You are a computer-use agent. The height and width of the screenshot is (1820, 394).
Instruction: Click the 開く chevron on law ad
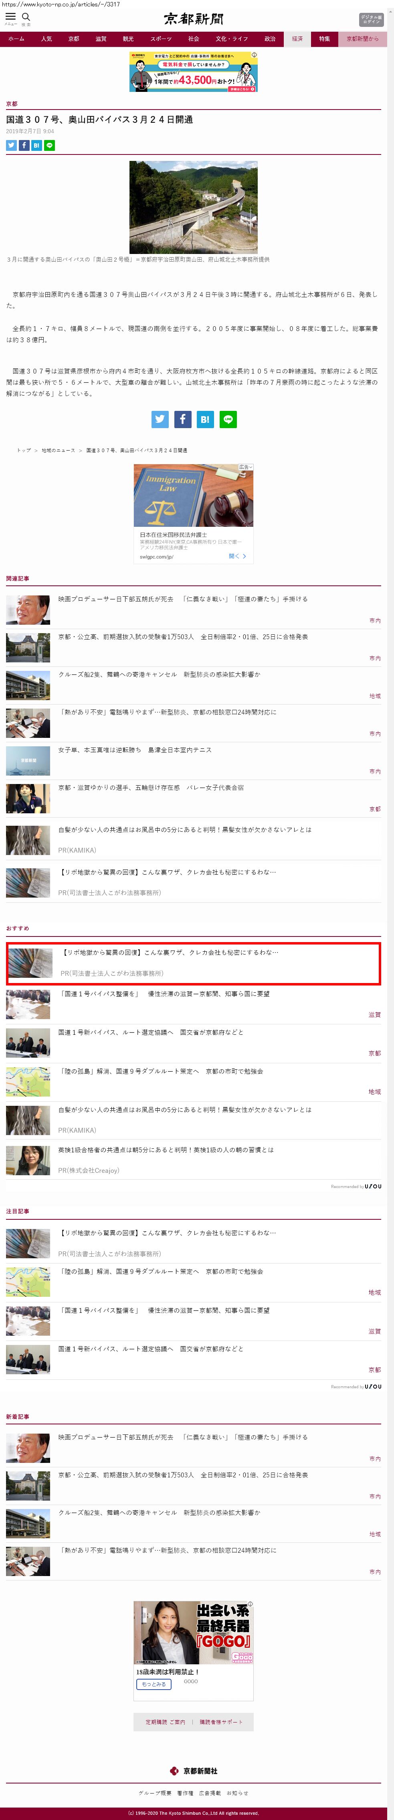pos(238,556)
